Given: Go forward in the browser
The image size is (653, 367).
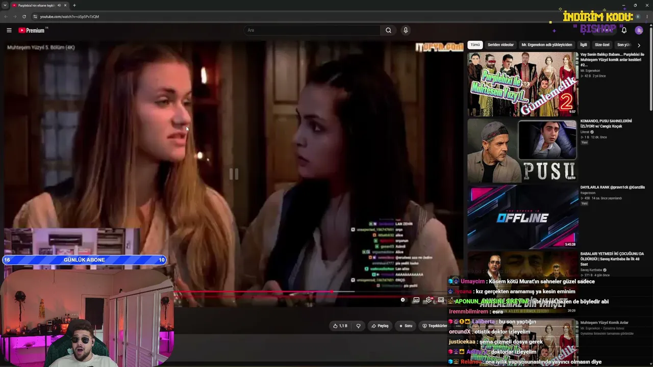Looking at the screenshot, I should click(x=14, y=16).
